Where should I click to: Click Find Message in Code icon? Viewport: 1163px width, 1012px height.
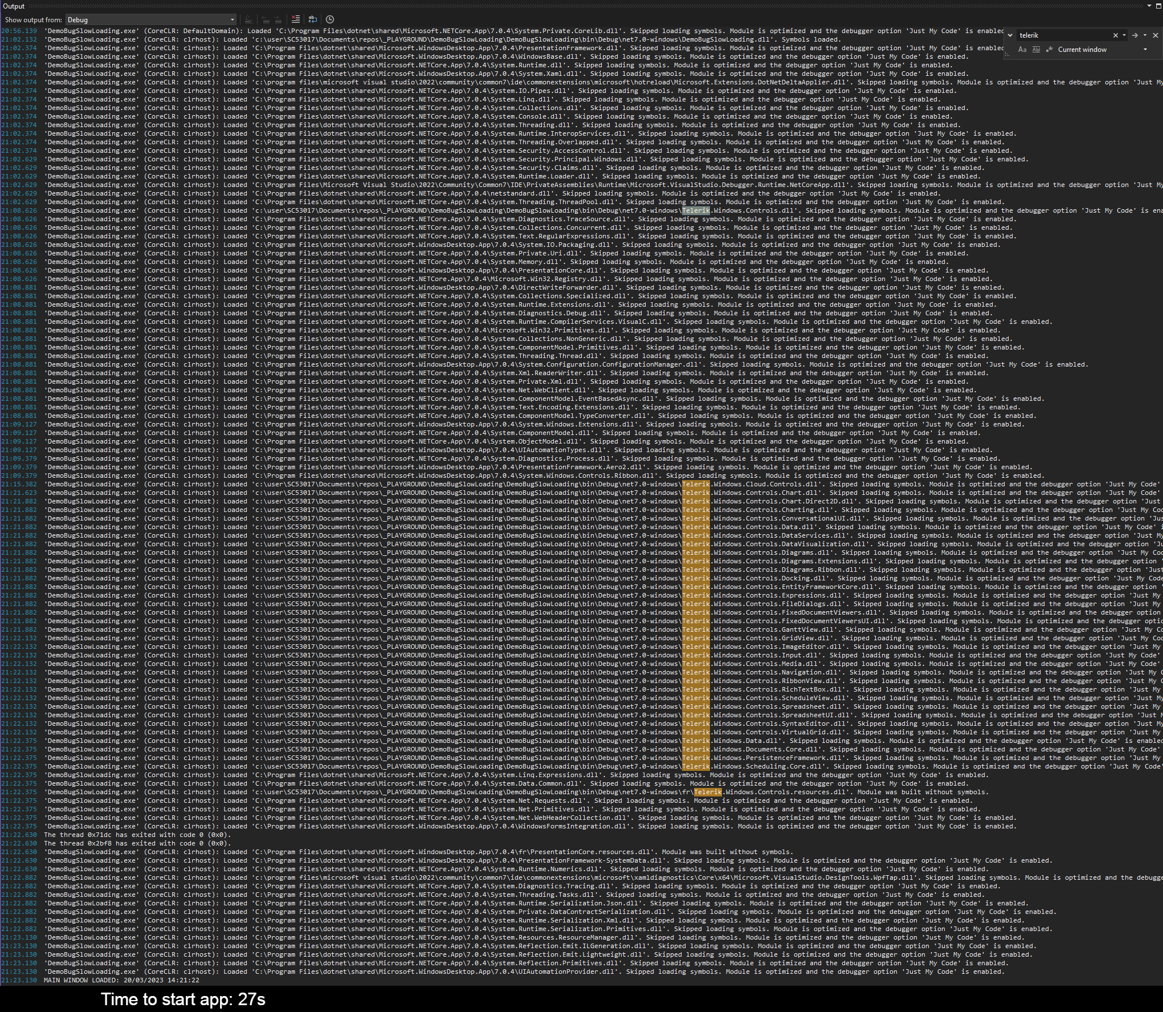(248, 19)
